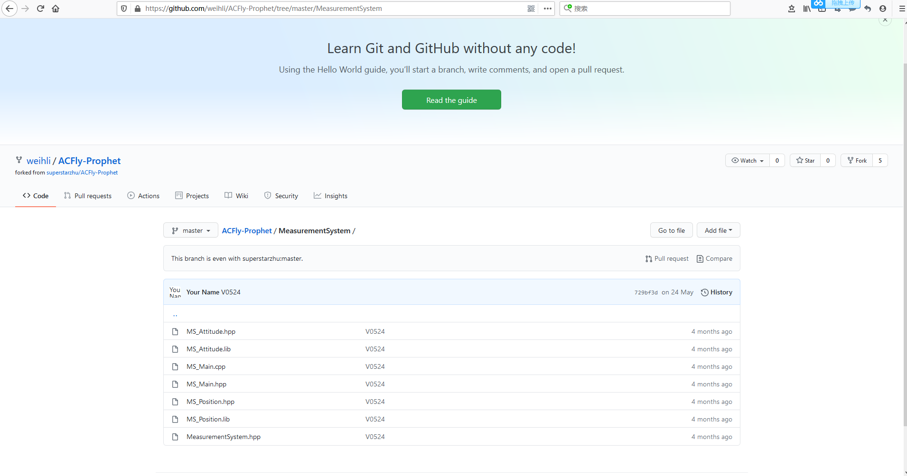The width and height of the screenshot is (907, 476).
Task: Click the fork icon beside weihli repository name
Action: pos(19,160)
